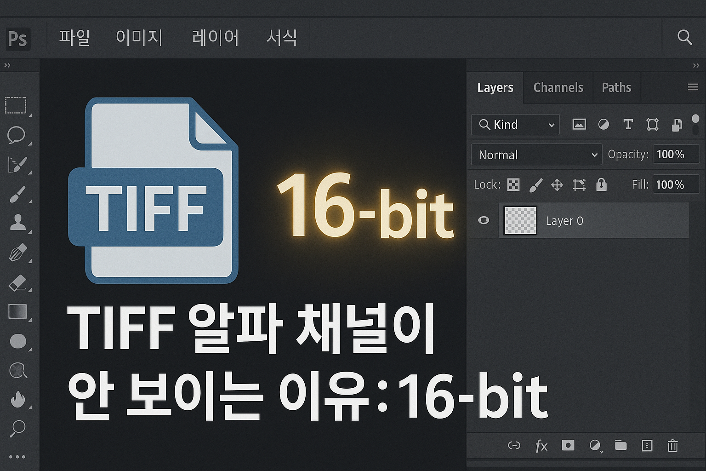
Task: Select the Layer 0 name text
Action: pyautogui.click(x=564, y=221)
